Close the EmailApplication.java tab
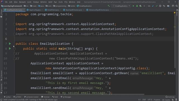The image size is (179, 101). pos(24,10)
